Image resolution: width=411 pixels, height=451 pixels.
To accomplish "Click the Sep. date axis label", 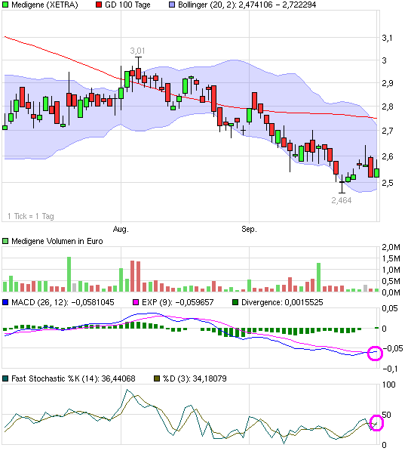I will click(249, 229).
